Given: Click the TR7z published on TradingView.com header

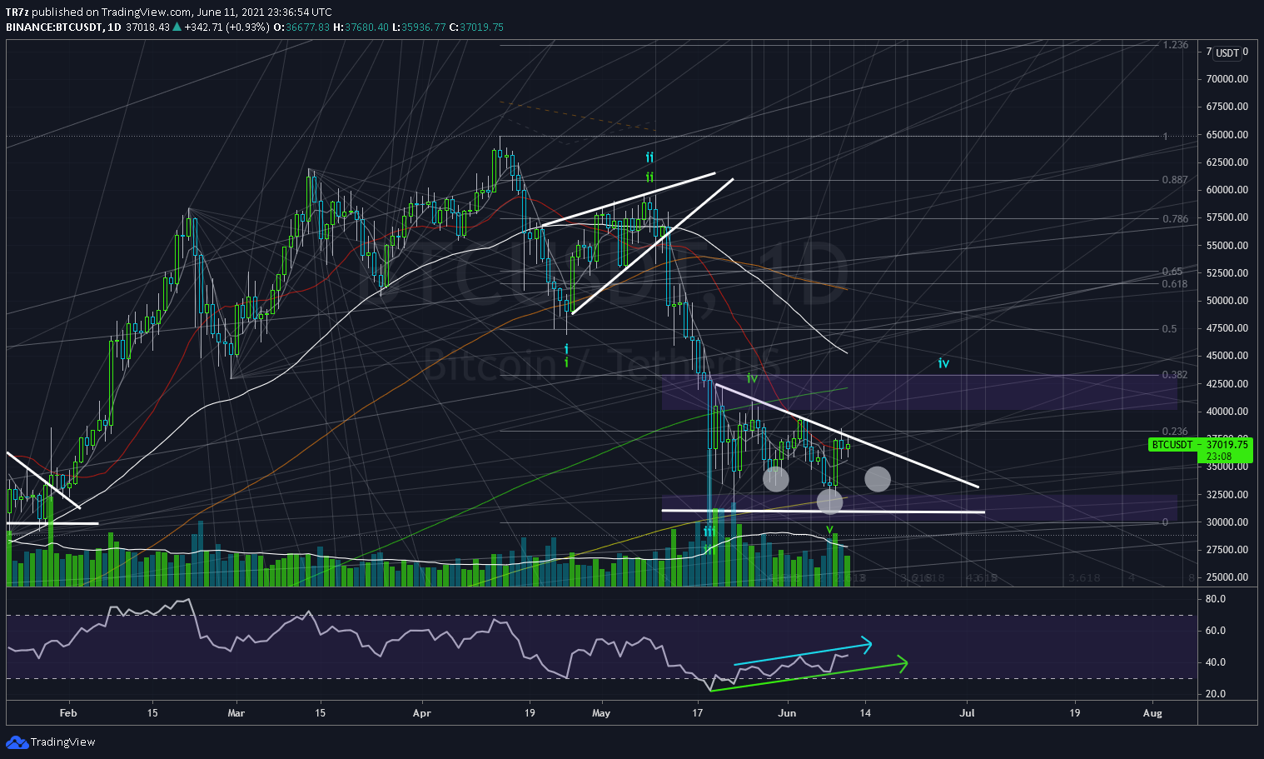Looking at the screenshot, I should (169, 12).
